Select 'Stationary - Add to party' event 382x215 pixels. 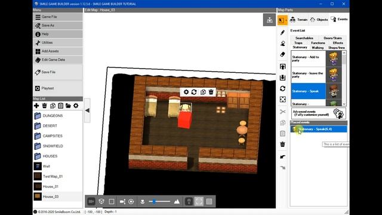pos(316,59)
